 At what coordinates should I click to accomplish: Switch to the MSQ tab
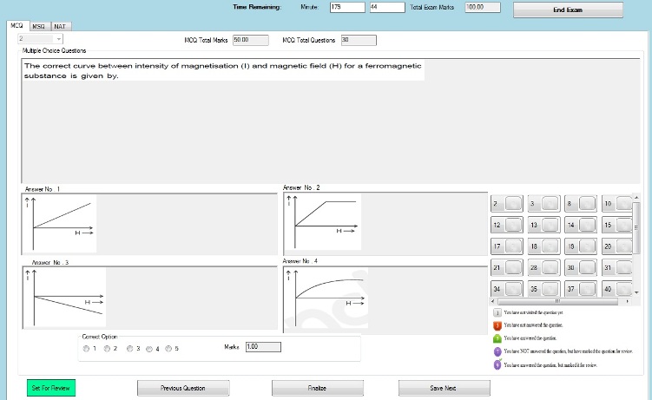coord(38,27)
